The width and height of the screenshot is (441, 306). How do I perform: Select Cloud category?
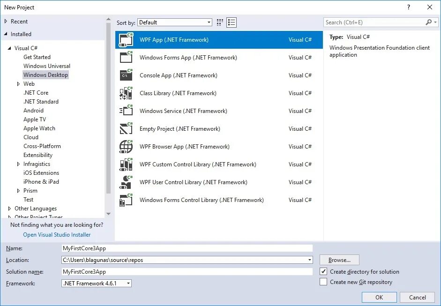pyautogui.click(x=31, y=137)
